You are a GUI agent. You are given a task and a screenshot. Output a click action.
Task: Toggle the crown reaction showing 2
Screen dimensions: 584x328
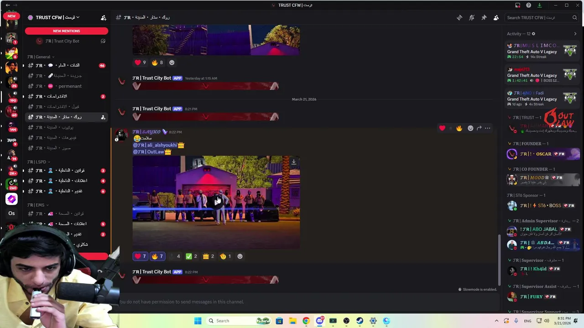pyautogui.click(x=209, y=256)
